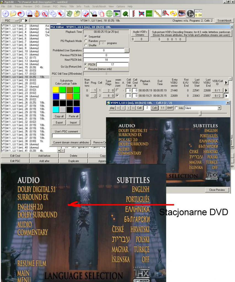The height and width of the screenshot is (282, 235).
Task: Click the gold chain link icon
Action: click(157, 14)
